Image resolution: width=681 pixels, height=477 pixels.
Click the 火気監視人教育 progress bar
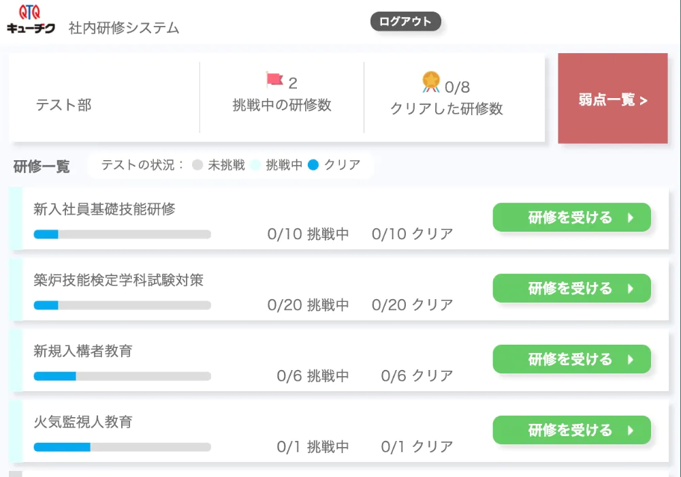pos(123,447)
